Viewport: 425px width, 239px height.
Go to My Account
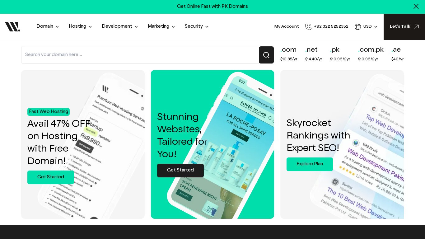(x=286, y=26)
